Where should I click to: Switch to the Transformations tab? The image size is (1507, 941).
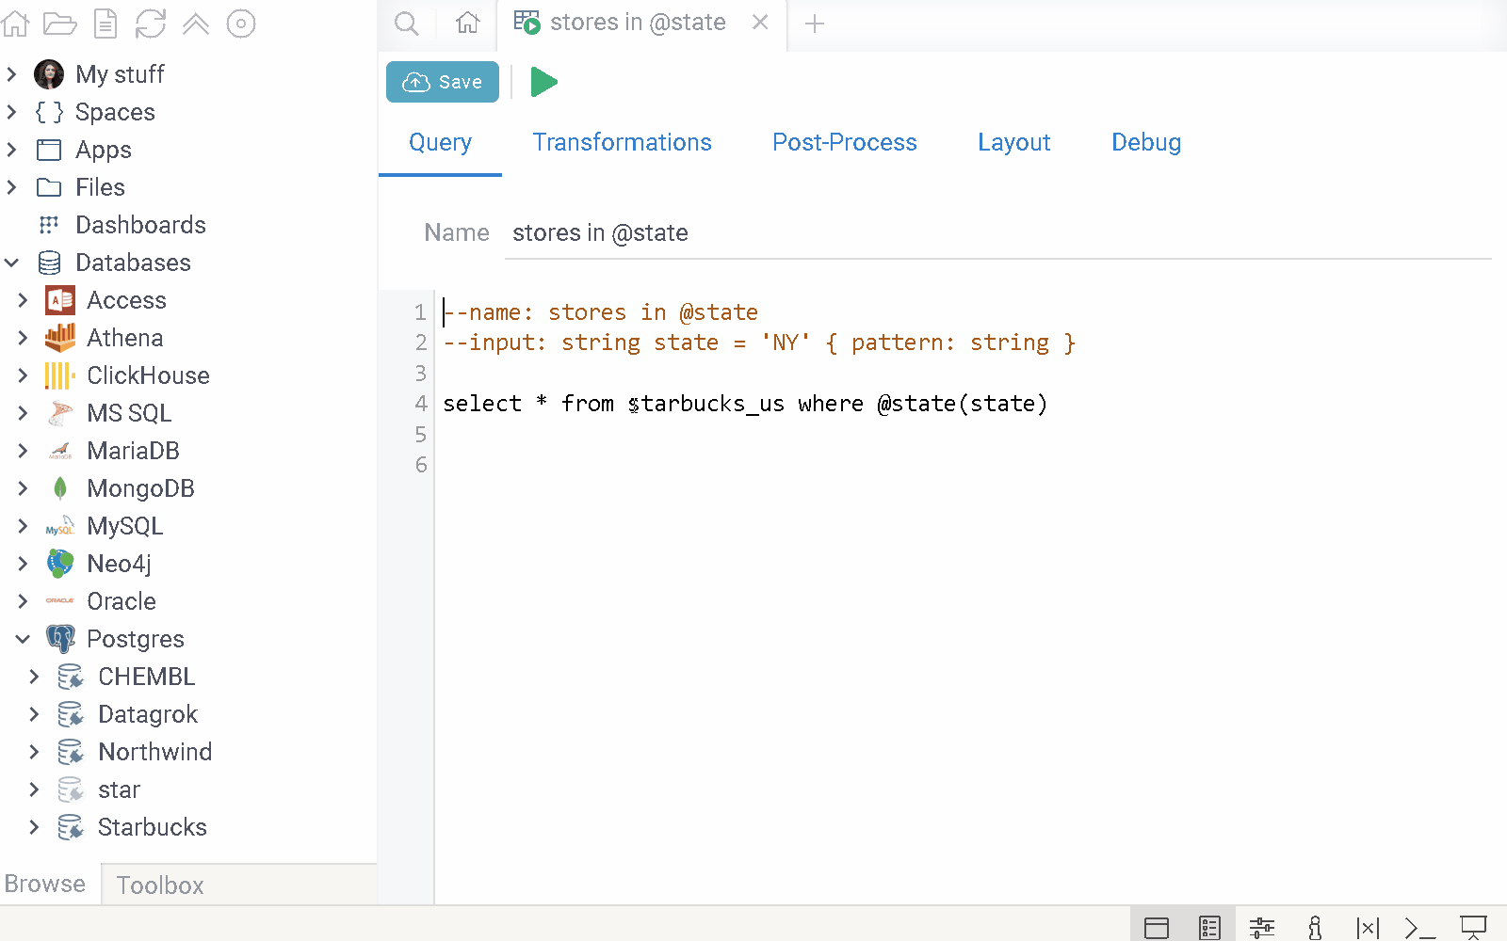pos(622,142)
